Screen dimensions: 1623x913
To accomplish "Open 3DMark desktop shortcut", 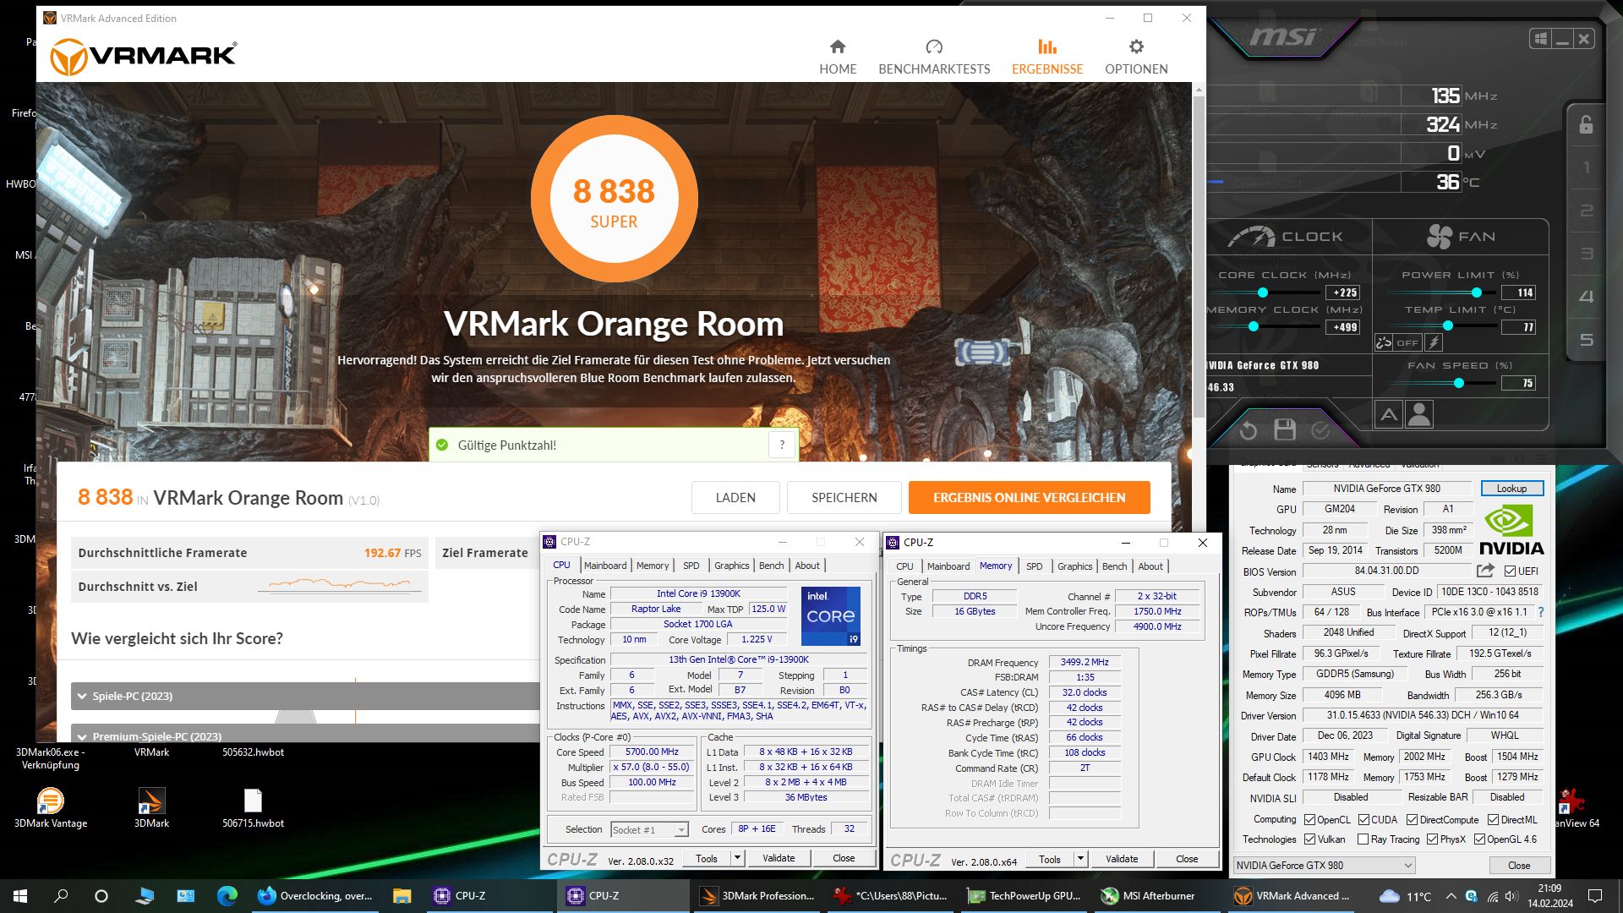I will click(x=151, y=807).
